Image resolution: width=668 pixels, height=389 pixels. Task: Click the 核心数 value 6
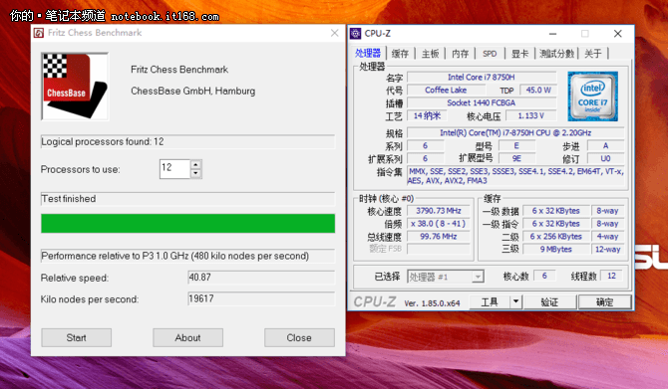click(x=544, y=276)
